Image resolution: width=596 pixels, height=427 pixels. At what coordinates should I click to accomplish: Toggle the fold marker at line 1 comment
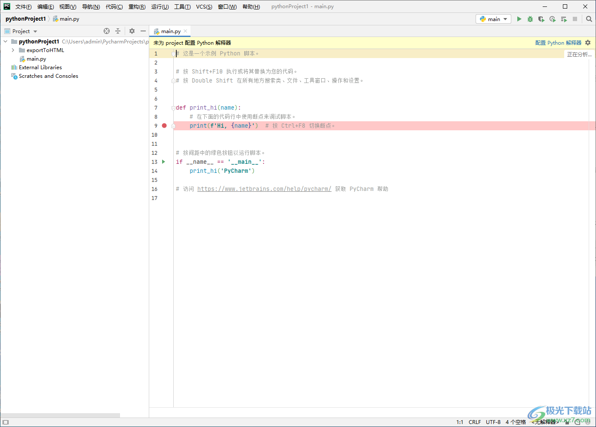(173, 54)
